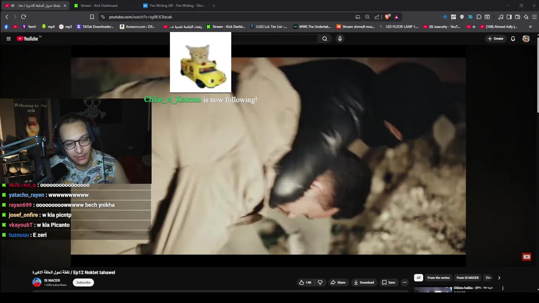Image resolution: width=539 pixels, height=303 pixels.
Task: Open the Leo AI sparkle icon
Action: [x=526, y=17]
